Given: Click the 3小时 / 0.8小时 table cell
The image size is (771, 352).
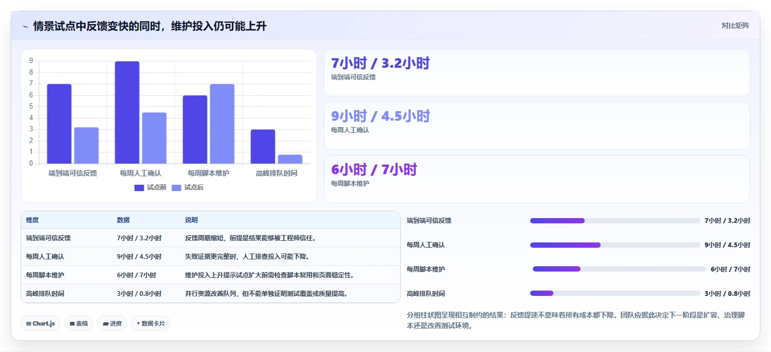Looking at the screenshot, I should [140, 294].
